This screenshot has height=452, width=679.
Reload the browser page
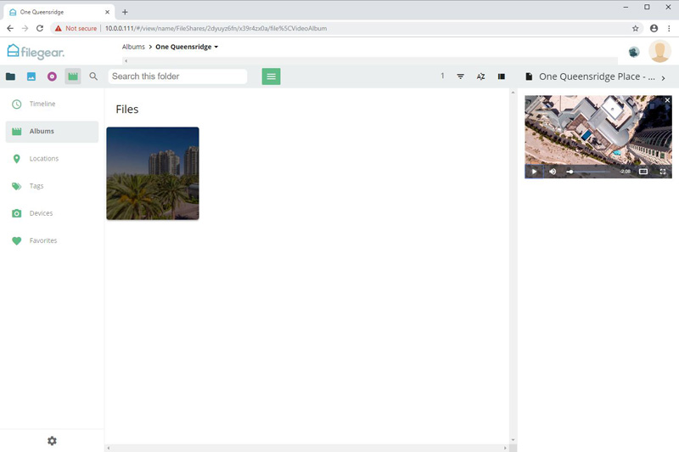pos(39,28)
